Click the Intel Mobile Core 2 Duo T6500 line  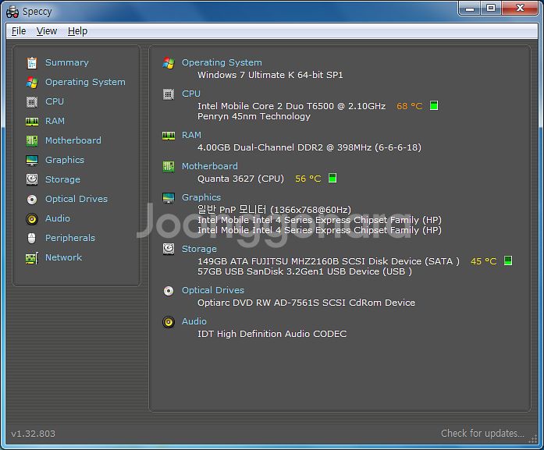point(291,106)
